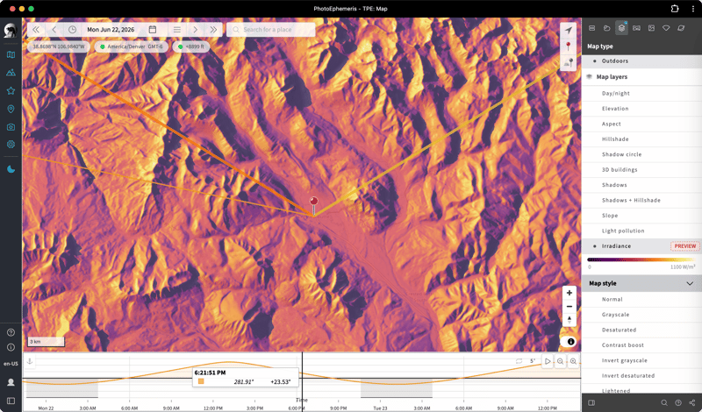Viewport: 702px width, 412px height.
Task: Open the weather cloud panel tab
Action: pyautogui.click(x=606, y=28)
